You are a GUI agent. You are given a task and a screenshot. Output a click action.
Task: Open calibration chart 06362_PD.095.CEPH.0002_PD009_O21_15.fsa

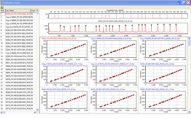pyautogui.click(x=163, y=101)
